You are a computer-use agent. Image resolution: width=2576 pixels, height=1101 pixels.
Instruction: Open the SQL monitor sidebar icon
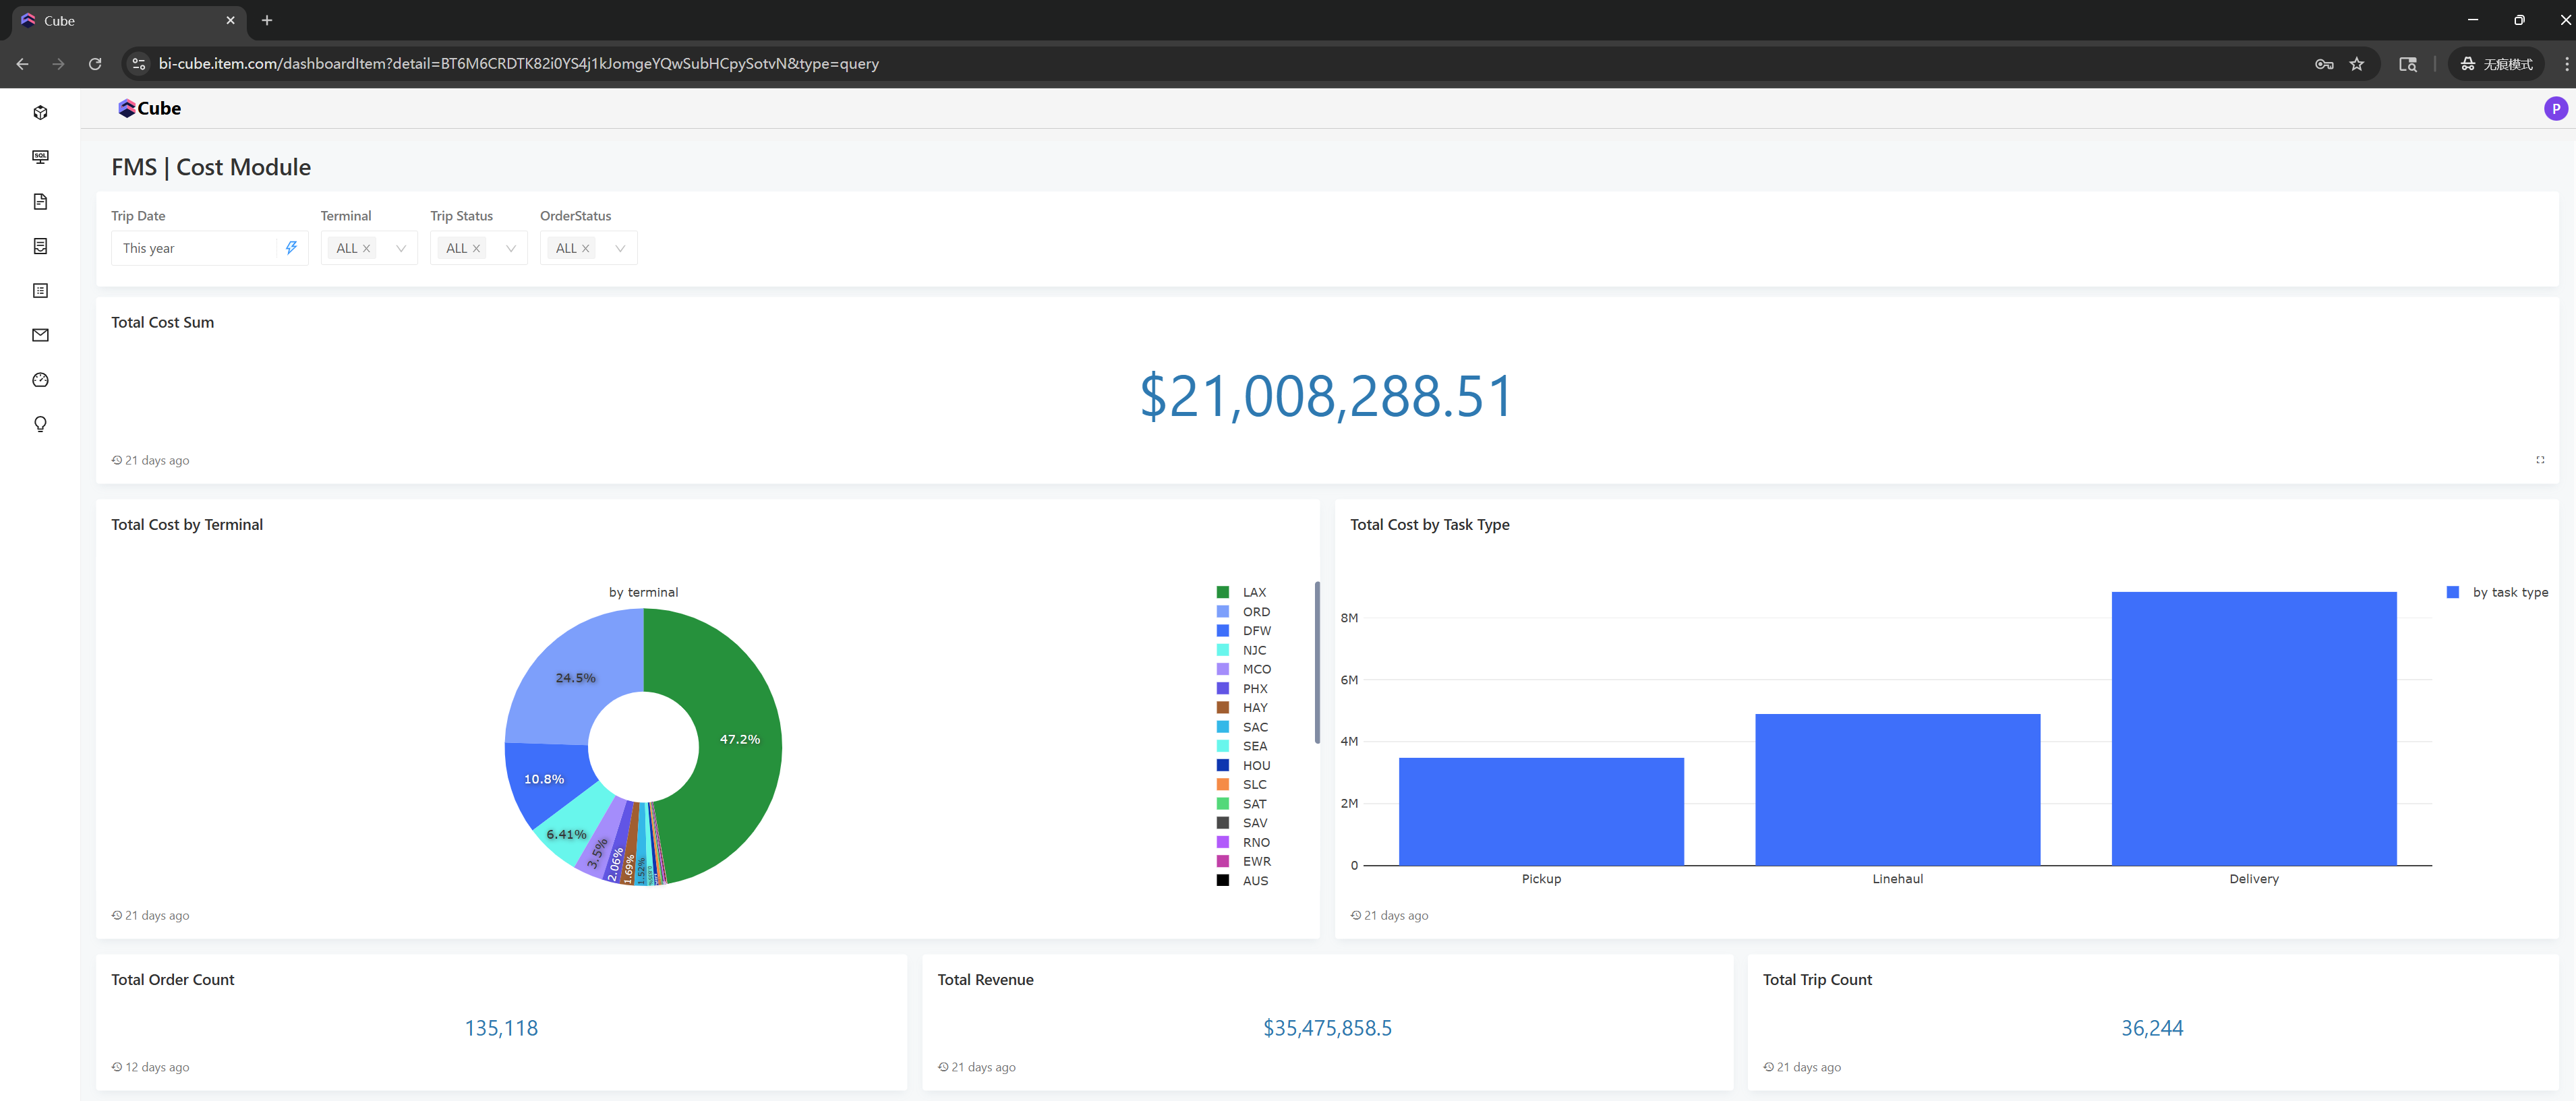[x=40, y=157]
